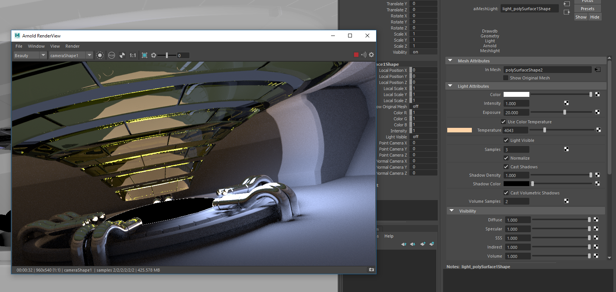The width and height of the screenshot is (616, 292).
Task: Enable the crop region tool
Action: coord(144,55)
